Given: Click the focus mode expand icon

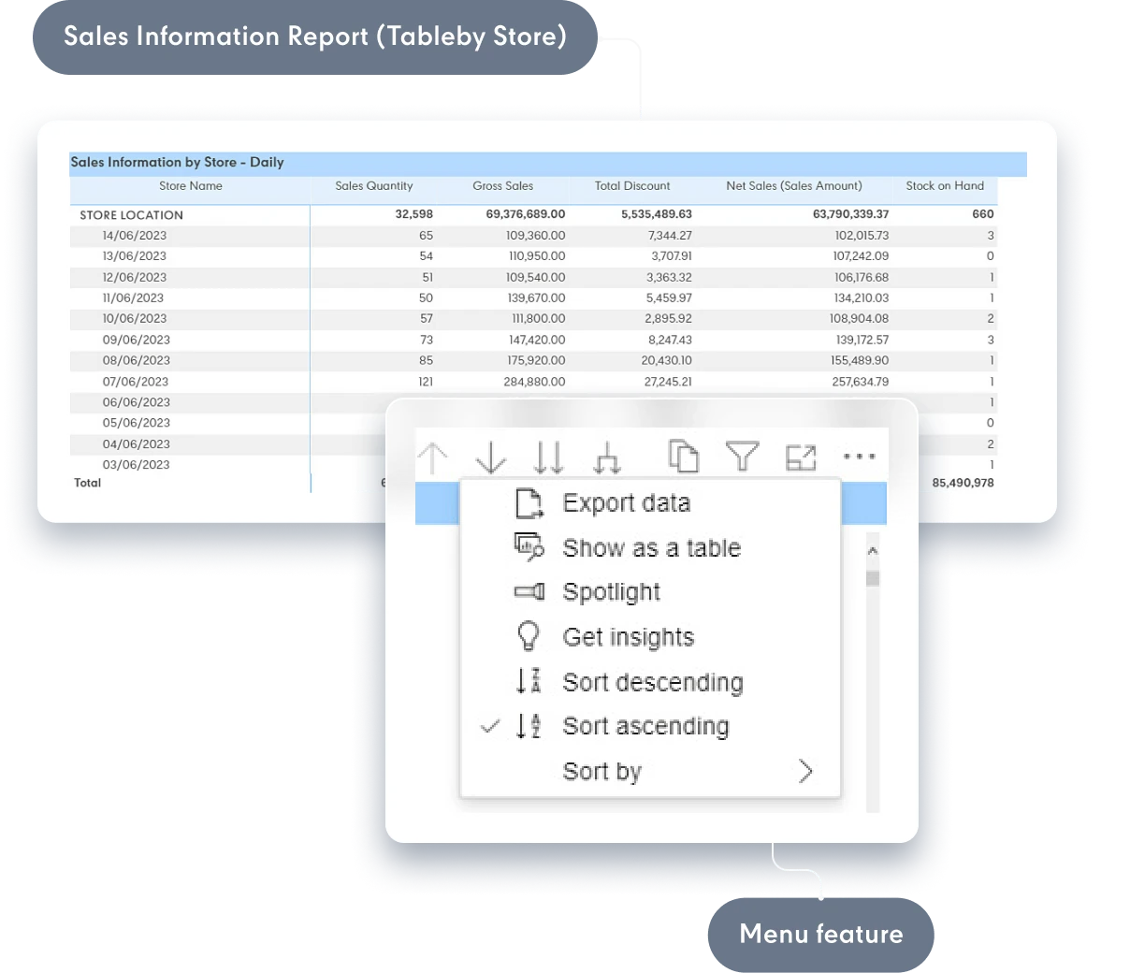Looking at the screenshot, I should pyautogui.click(x=801, y=457).
